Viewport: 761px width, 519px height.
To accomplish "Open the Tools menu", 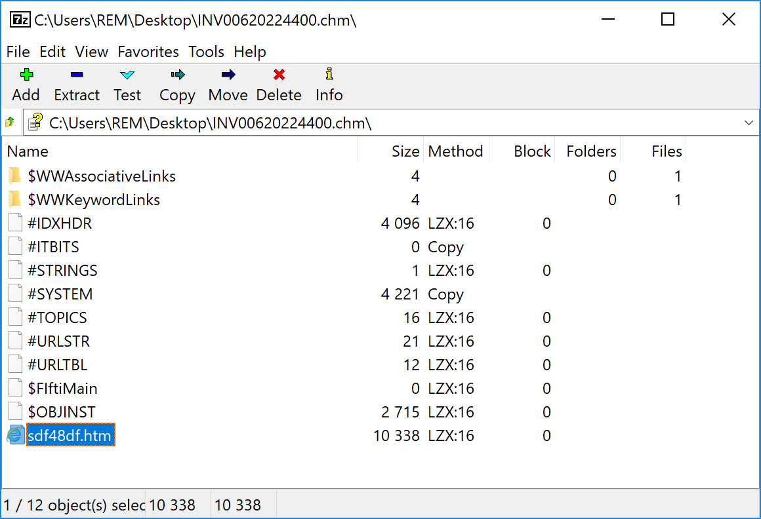I will click(x=206, y=52).
